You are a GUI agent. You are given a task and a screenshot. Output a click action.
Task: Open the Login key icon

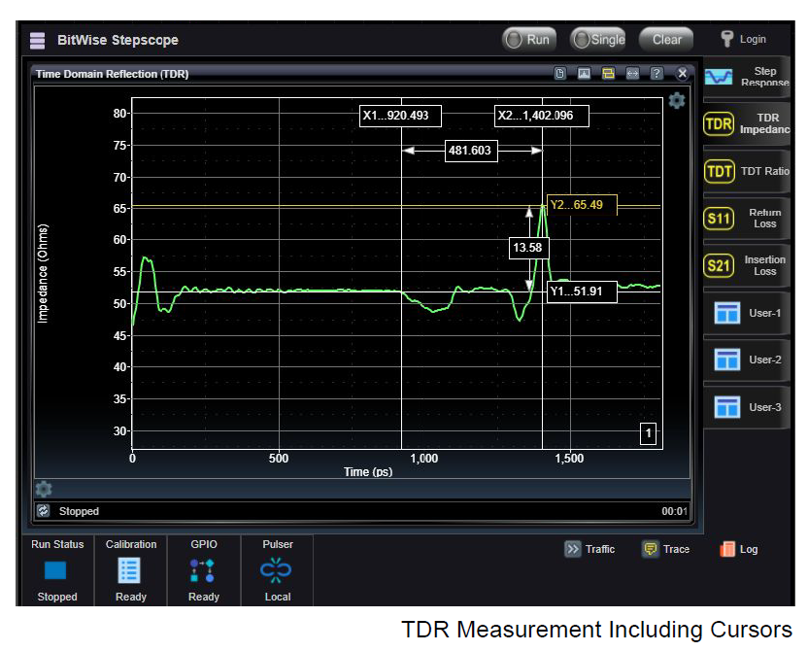726,39
